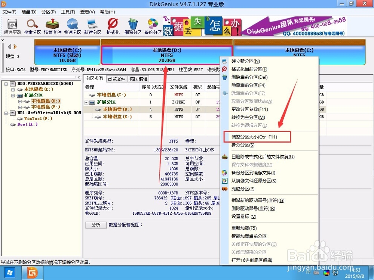
Task: Open the 文件(F) menu
Action: click(9, 12)
